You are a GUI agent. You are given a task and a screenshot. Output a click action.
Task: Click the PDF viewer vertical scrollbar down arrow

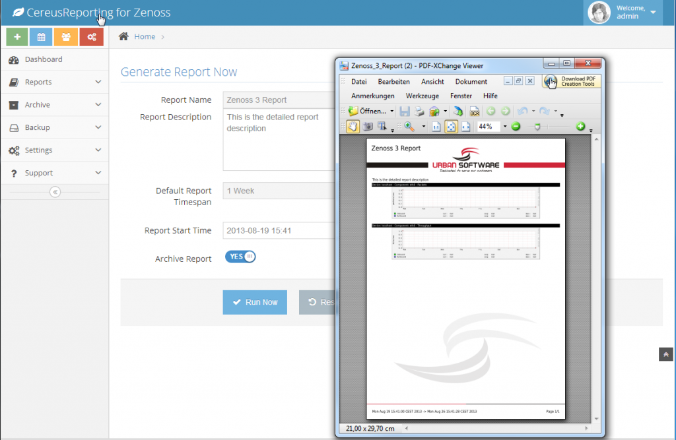[596, 418]
